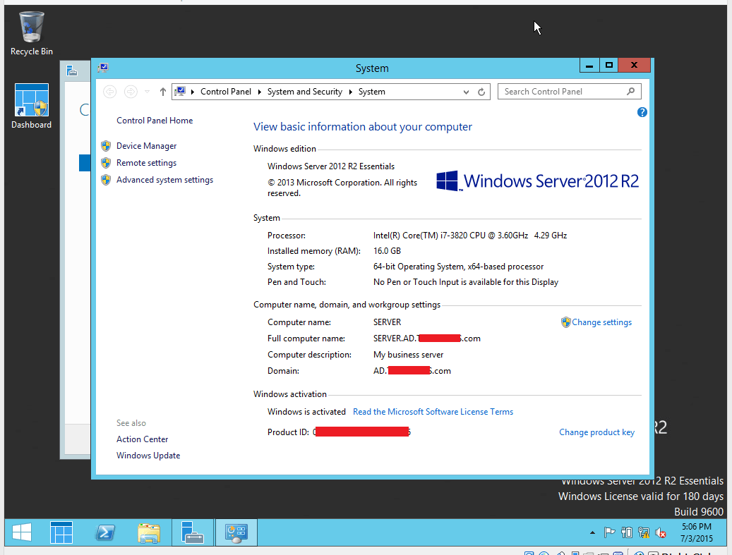The width and height of the screenshot is (732, 555).
Task: Click Change product key link
Action: pyautogui.click(x=596, y=432)
